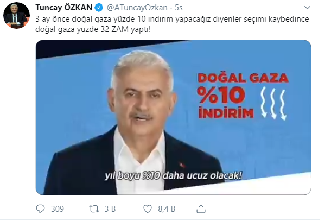Click the 3 B retweet count
The height and width of the screenshot is (221, 331).
pyautogui.click(x=110, y=209)
